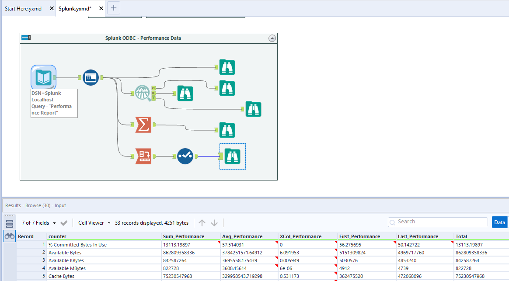Click the Search box in the Results pane
The width and height of the screenshot is (509, 281).
click(x=437, y=222)
